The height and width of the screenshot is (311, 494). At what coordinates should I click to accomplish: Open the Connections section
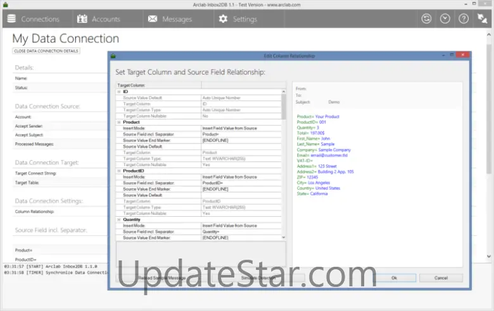point(38,19)
